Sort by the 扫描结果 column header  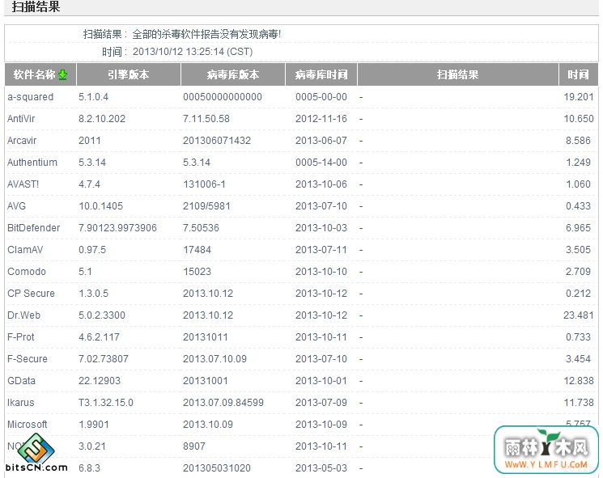tap(457, 74)
